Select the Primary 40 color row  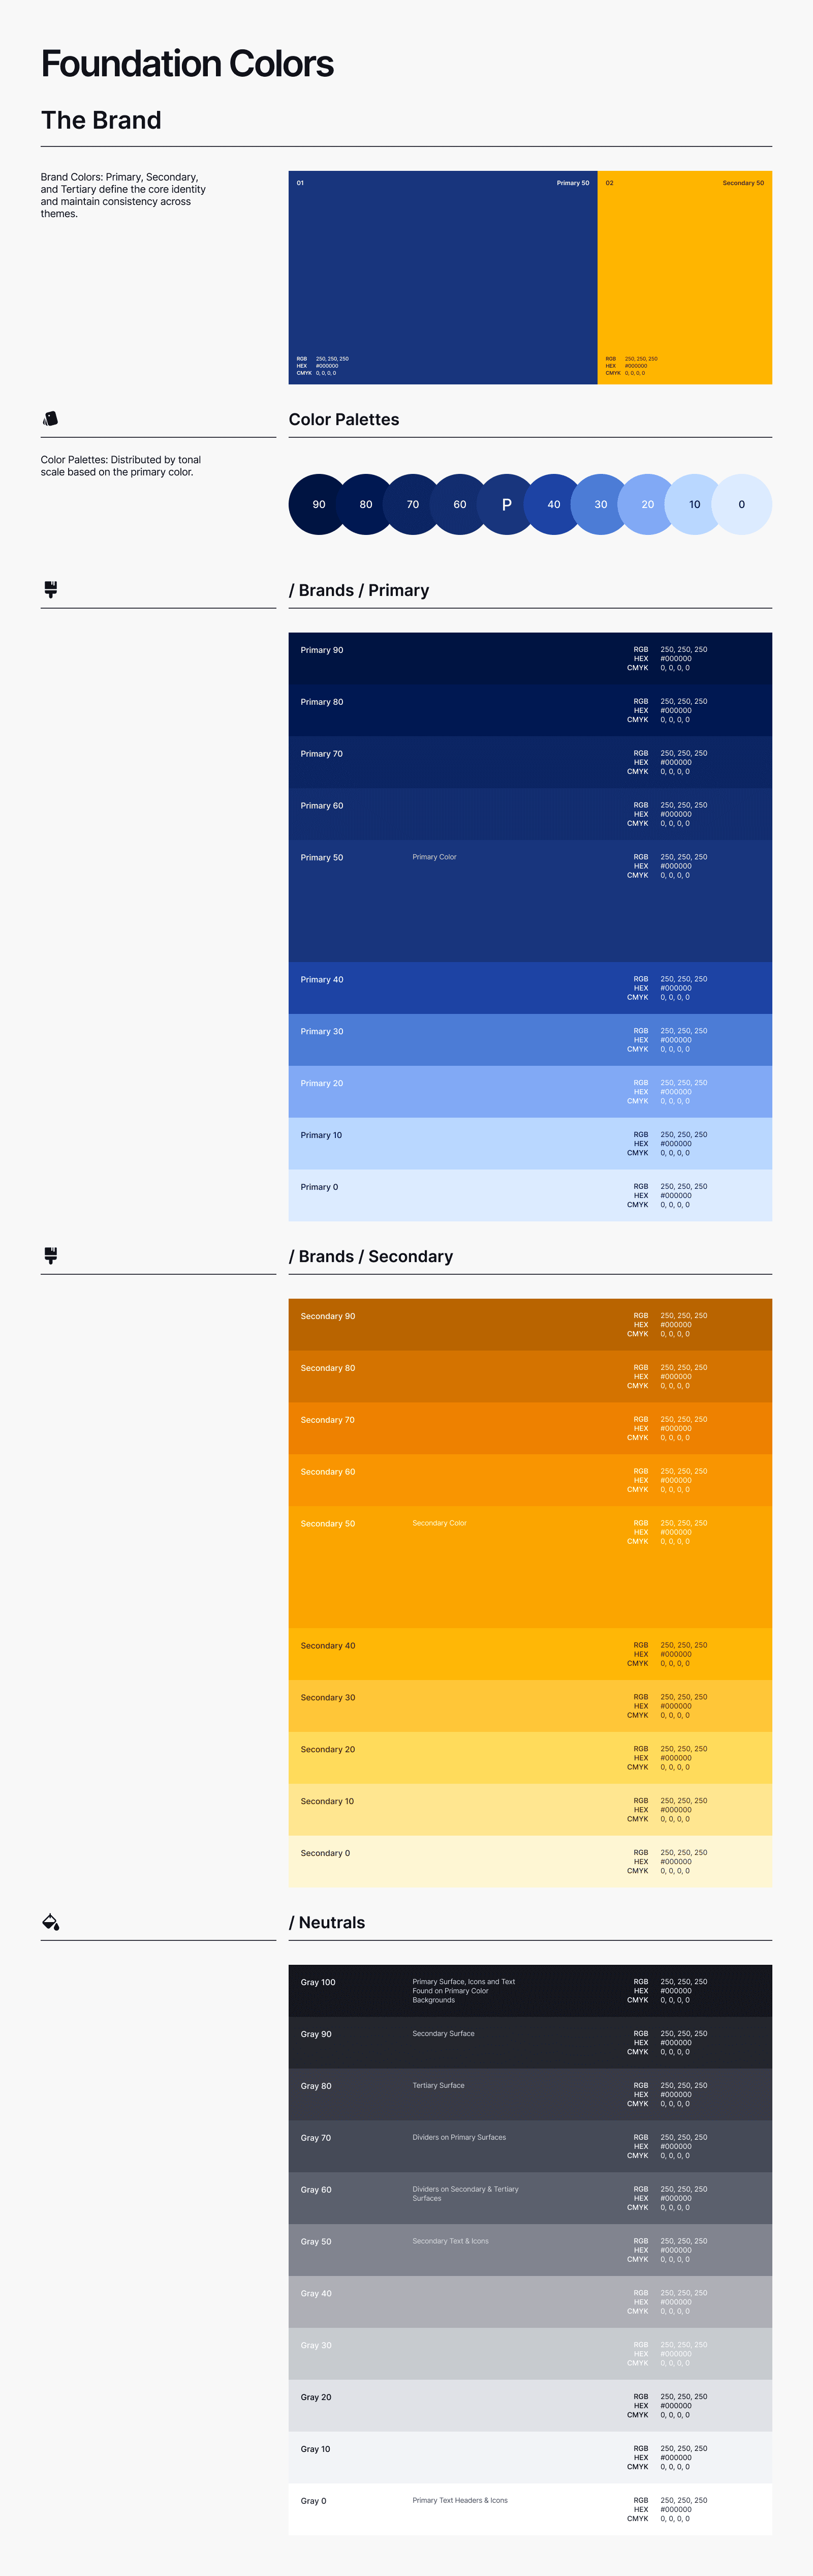530,988
